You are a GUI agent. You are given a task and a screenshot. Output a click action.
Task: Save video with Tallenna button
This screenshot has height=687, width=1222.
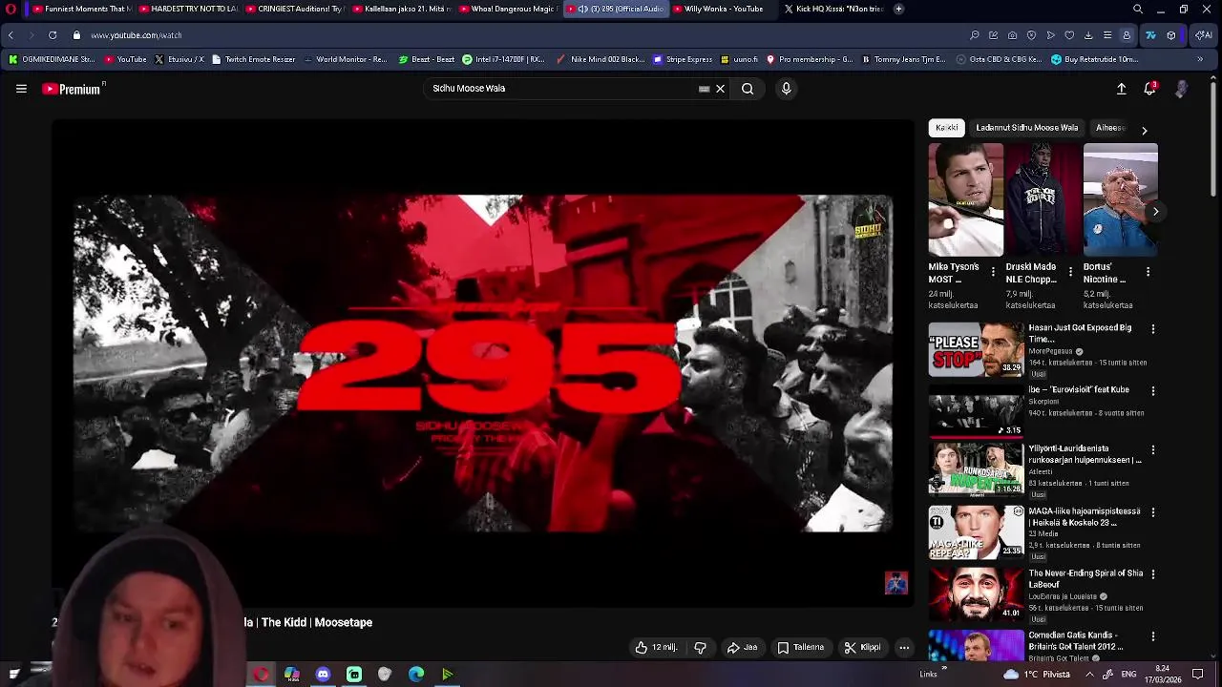(x=801, y=648)
